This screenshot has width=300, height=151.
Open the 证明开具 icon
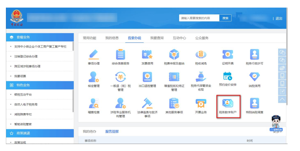pyautogui.click(x=228, y=54)
